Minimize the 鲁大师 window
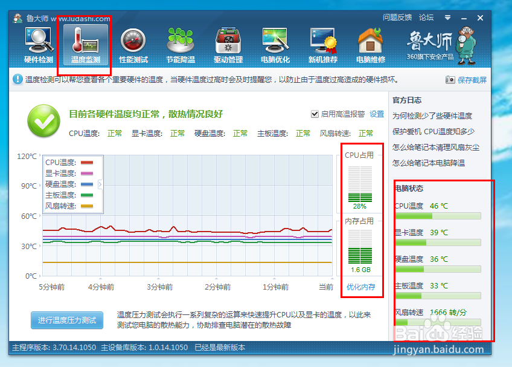Image resolution: width=512 pixels, height=367 pixels. pyautogui.click(x=464, y=18)
